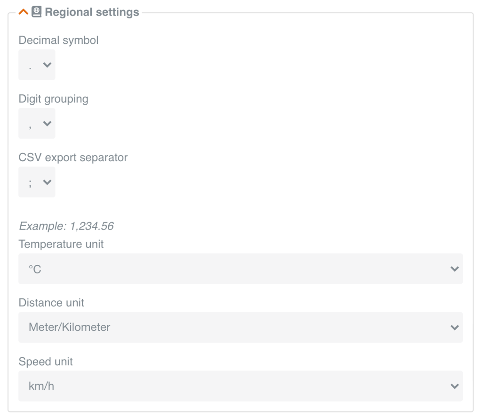Click the Example 1,234.56 preview text
The height and width of the screenshot is (420, 482).
point(66,226)
